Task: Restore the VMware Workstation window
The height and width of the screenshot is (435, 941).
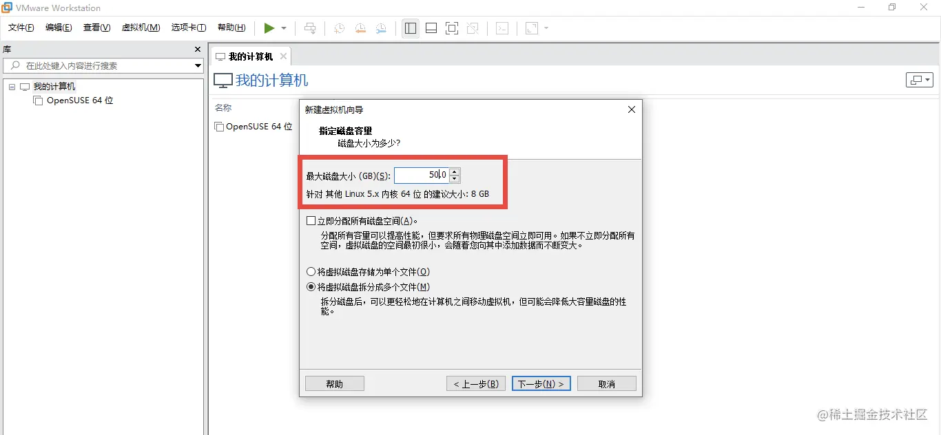Action: (x=892, y=8)
